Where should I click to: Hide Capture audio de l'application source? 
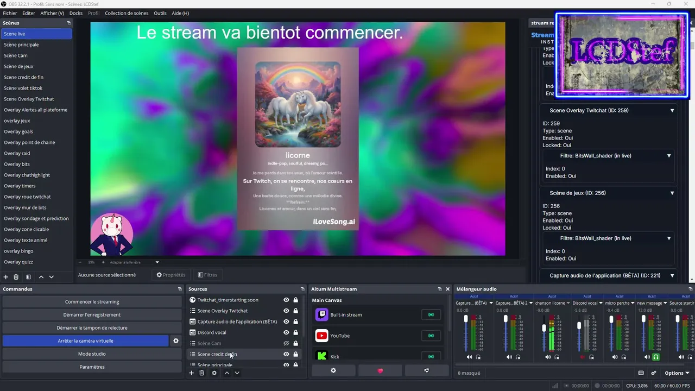pos(286,321)
